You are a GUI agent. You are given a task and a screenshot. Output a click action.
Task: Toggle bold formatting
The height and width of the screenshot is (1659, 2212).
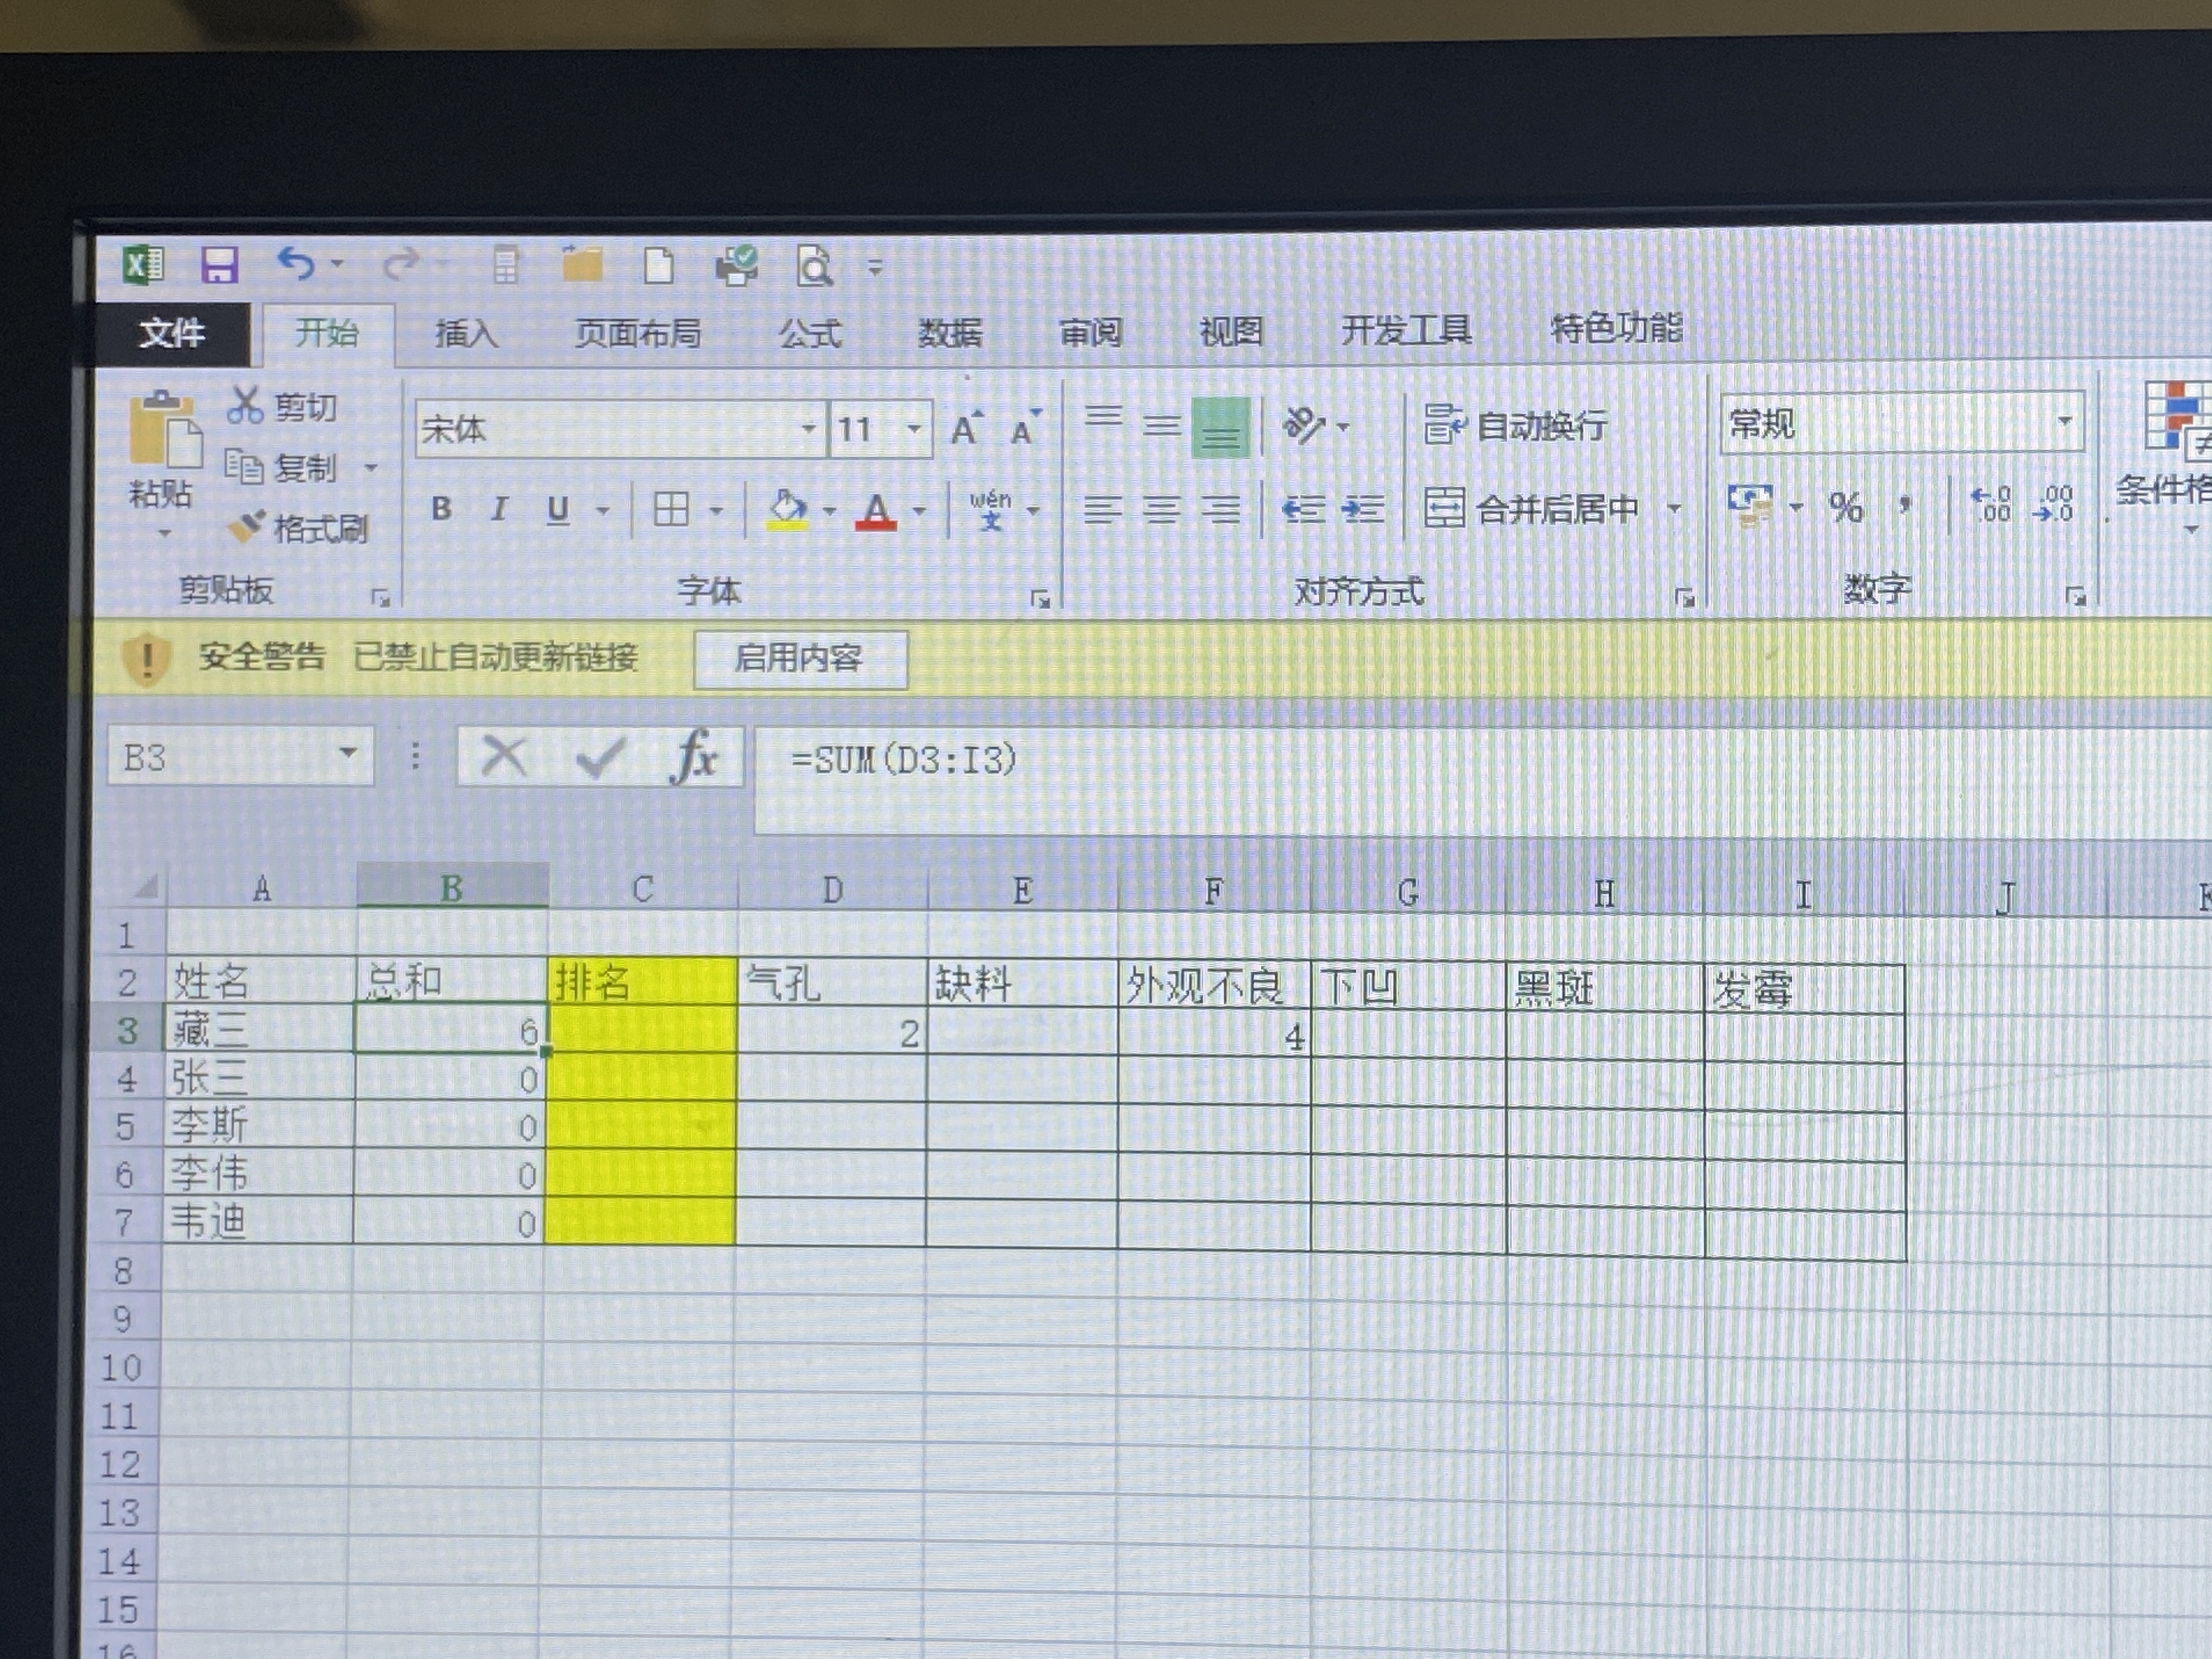point(441,510)
